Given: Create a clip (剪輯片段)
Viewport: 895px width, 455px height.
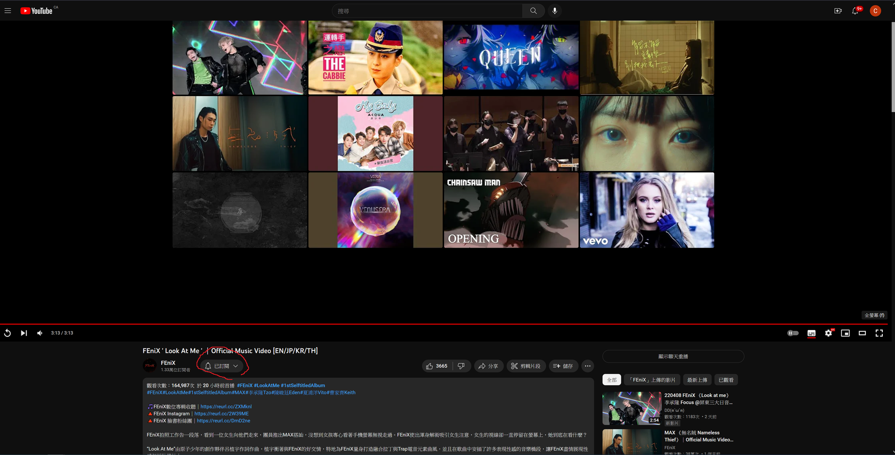Looking at the screenshot, I should pos(526,366).
